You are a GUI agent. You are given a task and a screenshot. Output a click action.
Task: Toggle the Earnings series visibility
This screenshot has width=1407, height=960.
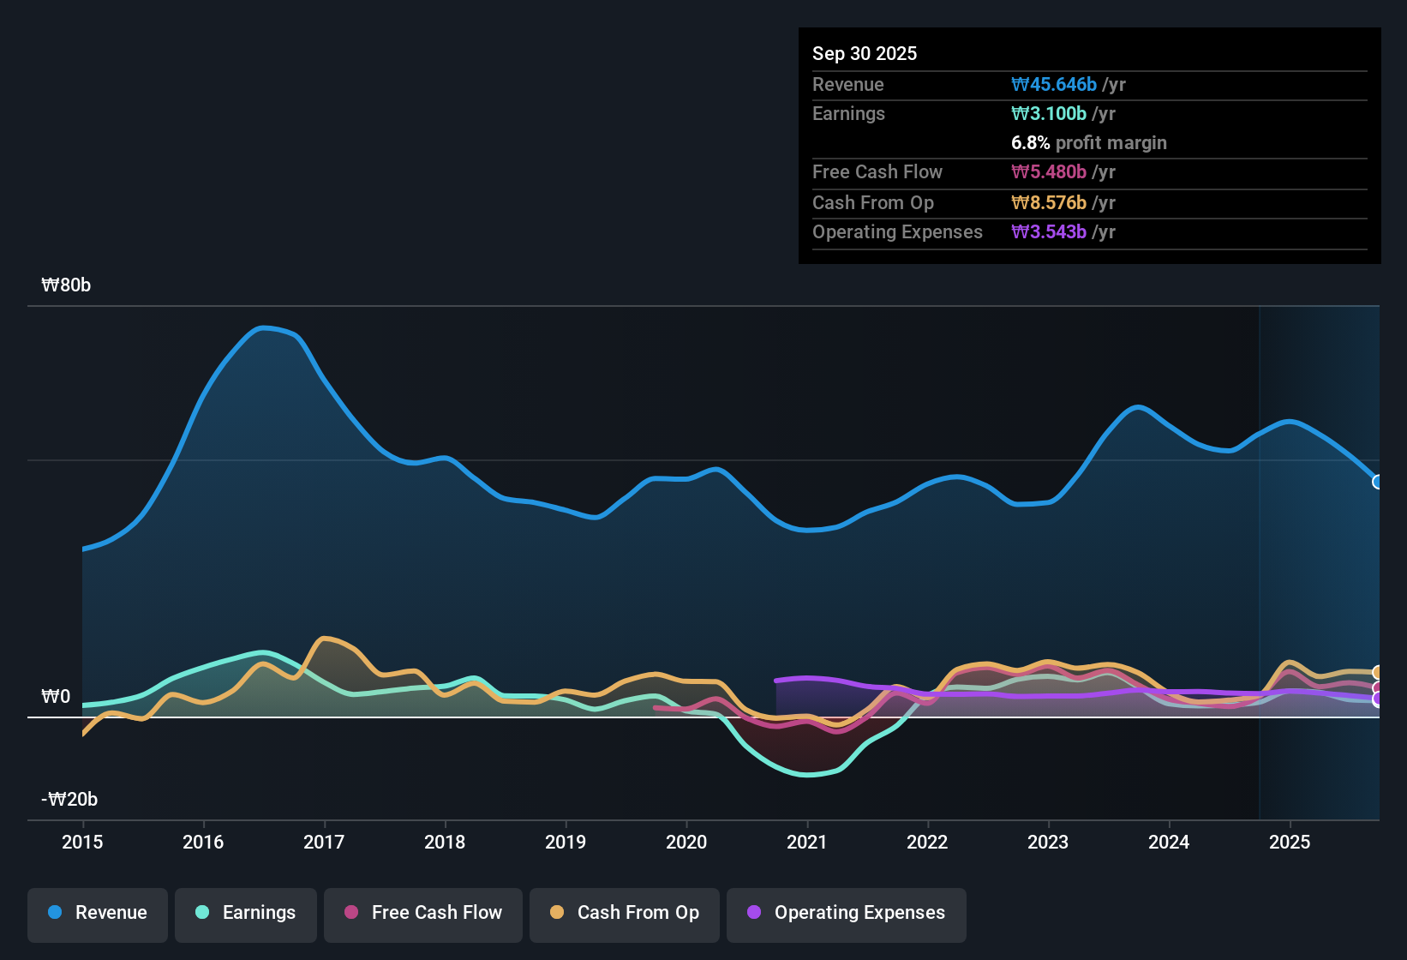click(x=245, y=913)
